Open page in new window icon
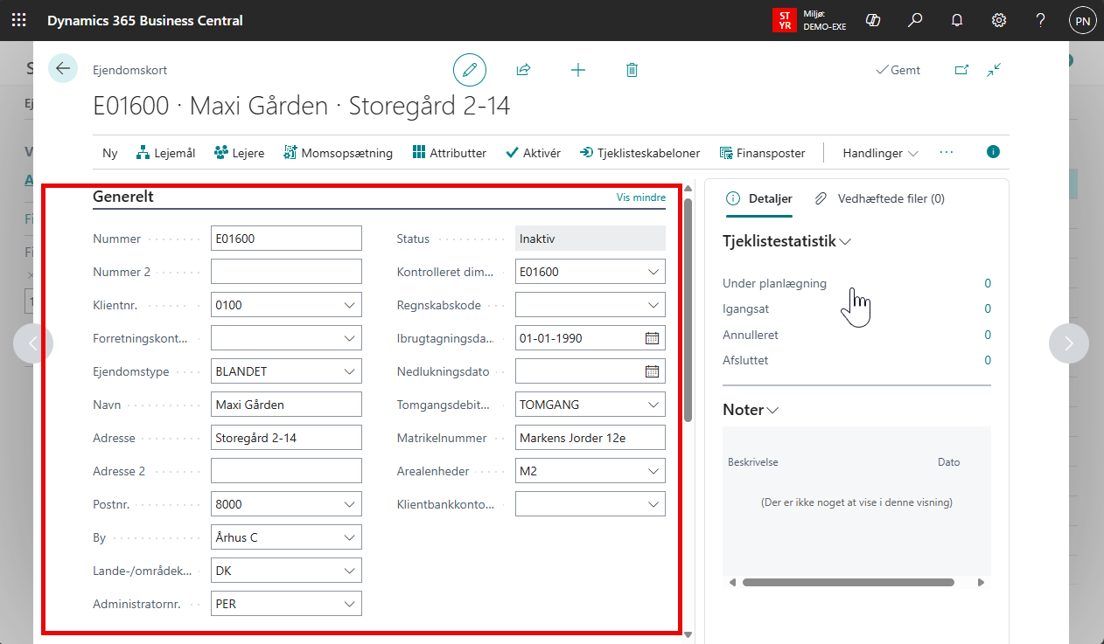1104x644 pixels. (x=961, y=70)
